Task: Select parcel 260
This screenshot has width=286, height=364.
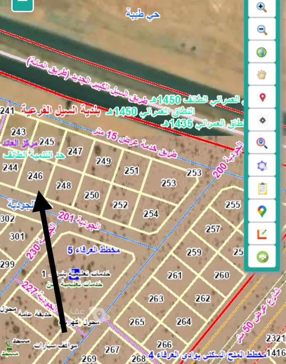Action: pyautogui.click(x=222, y=275)
